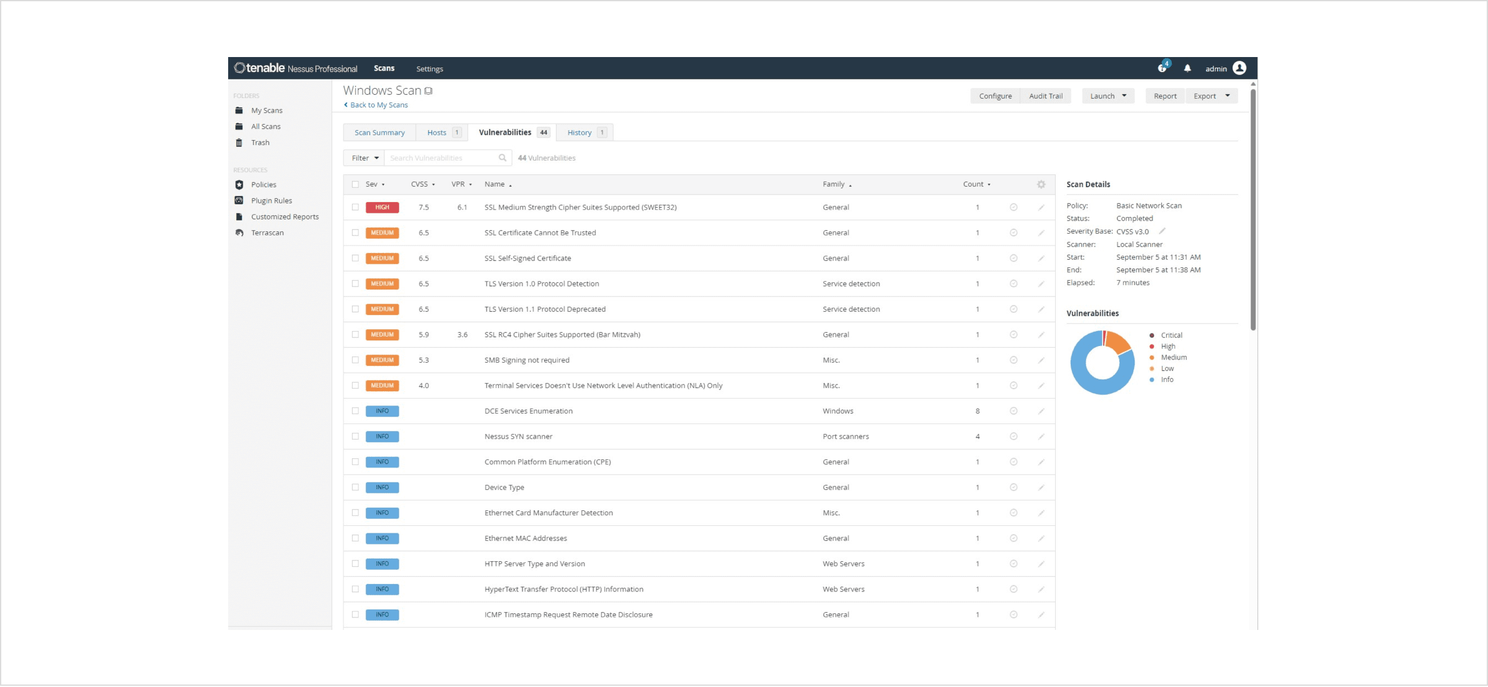Tick checkbox for SMB Signing not required
The image size is (1488, 687).
pos(355,360)
